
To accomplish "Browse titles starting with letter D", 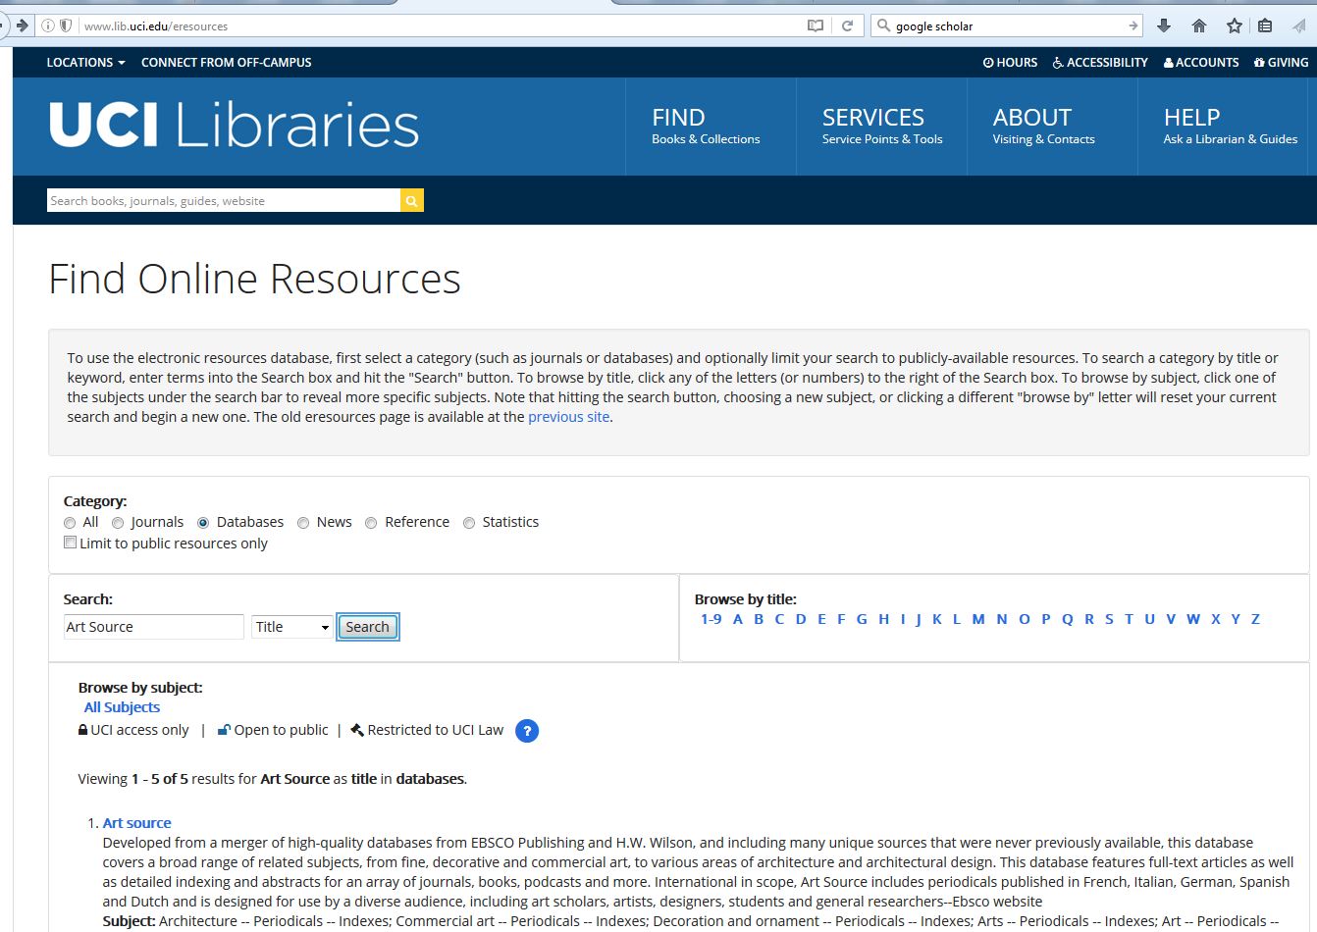I will pos(801,619).
